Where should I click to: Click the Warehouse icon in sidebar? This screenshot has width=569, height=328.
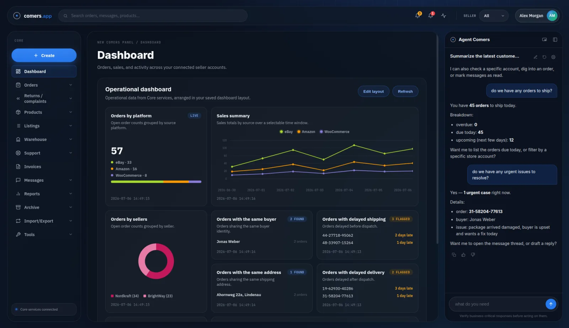pos(18,140)
